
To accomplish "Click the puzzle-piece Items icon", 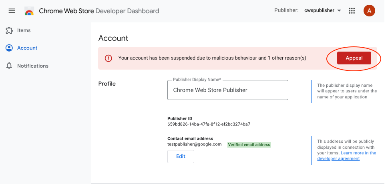I will tap(9, 30).
